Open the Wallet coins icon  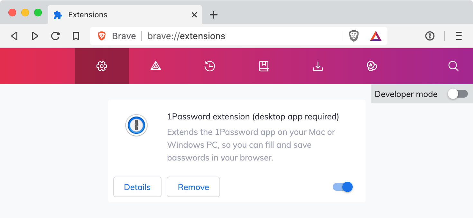tap(372, 66)
